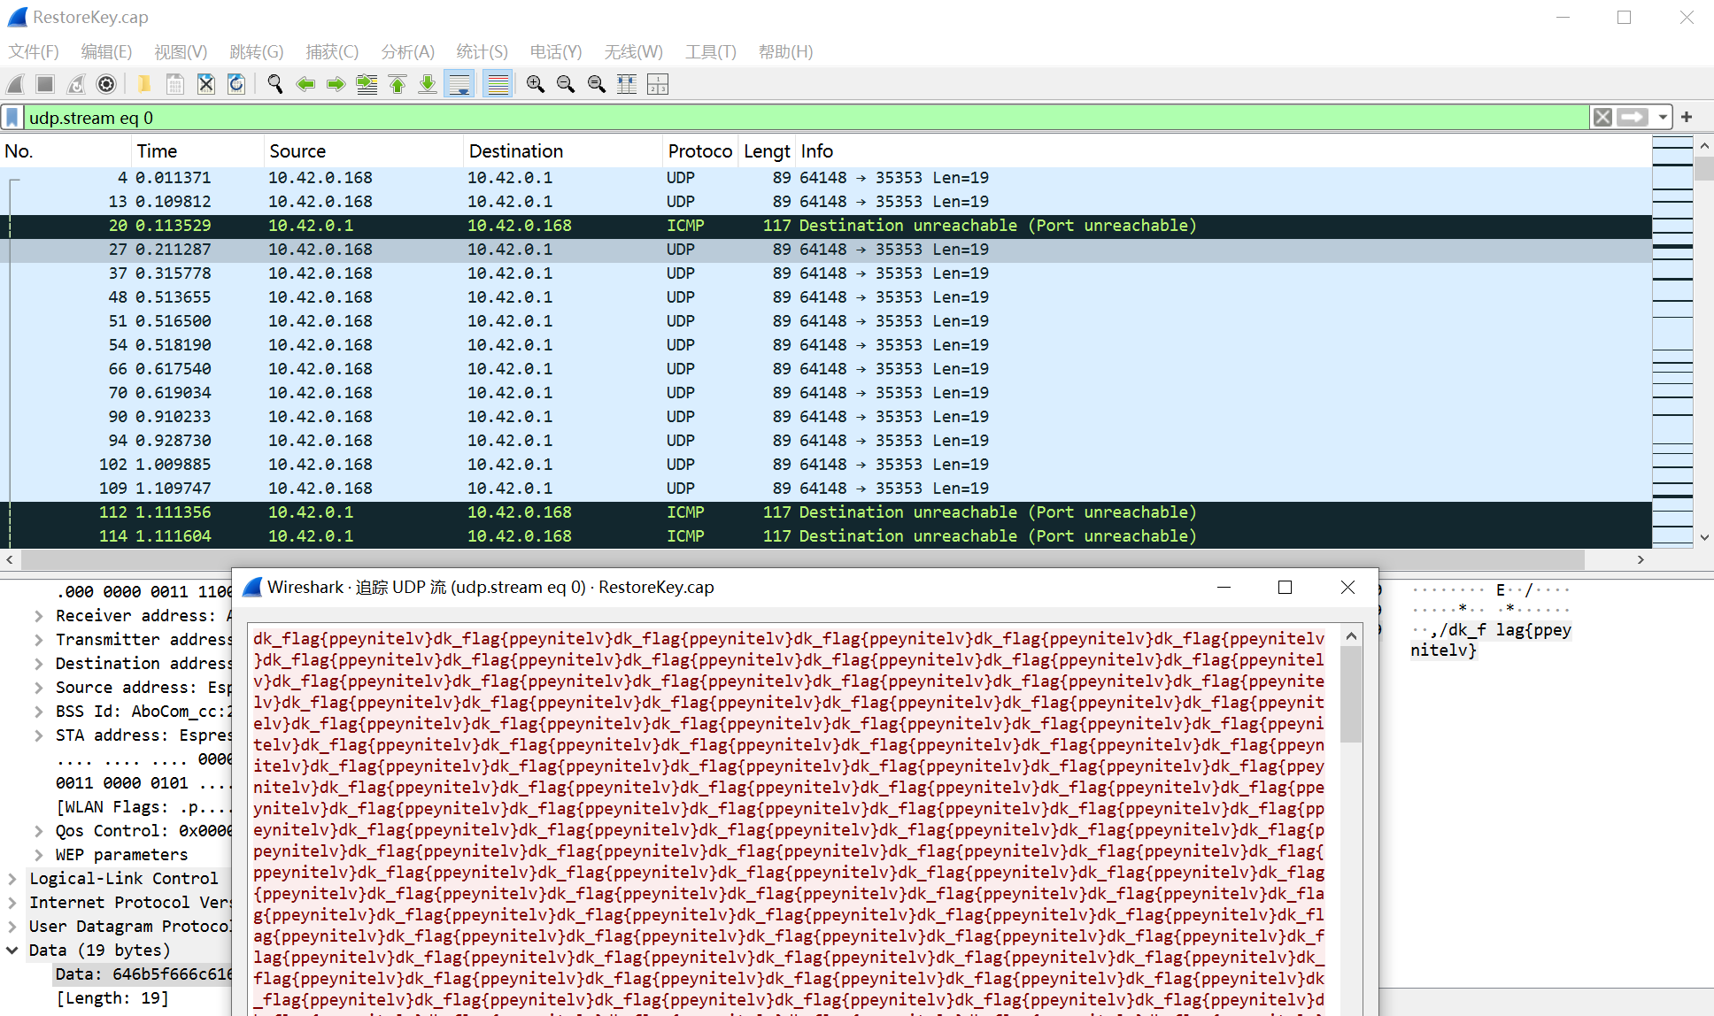Open the pane layout toolbar icon
The width and height of the screenshot is (1714, 1016).
[658, 84]
